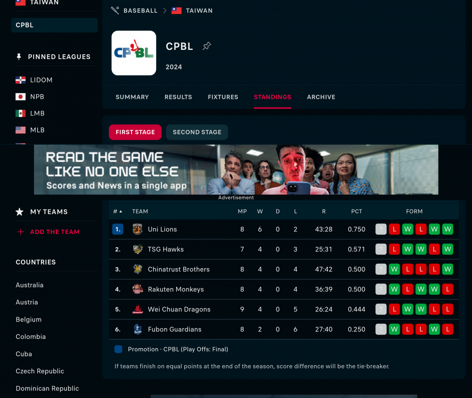472x398 pixels.
Task: Switch to Second Stage standings
Action: tap(197, 132)
